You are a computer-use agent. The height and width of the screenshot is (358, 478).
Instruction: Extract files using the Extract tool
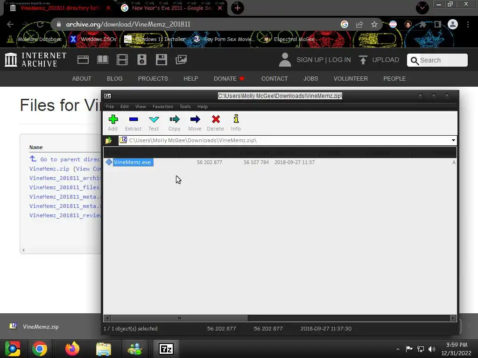(133, 123)
